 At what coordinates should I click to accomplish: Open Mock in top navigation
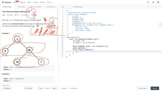[x=29, y=2]
